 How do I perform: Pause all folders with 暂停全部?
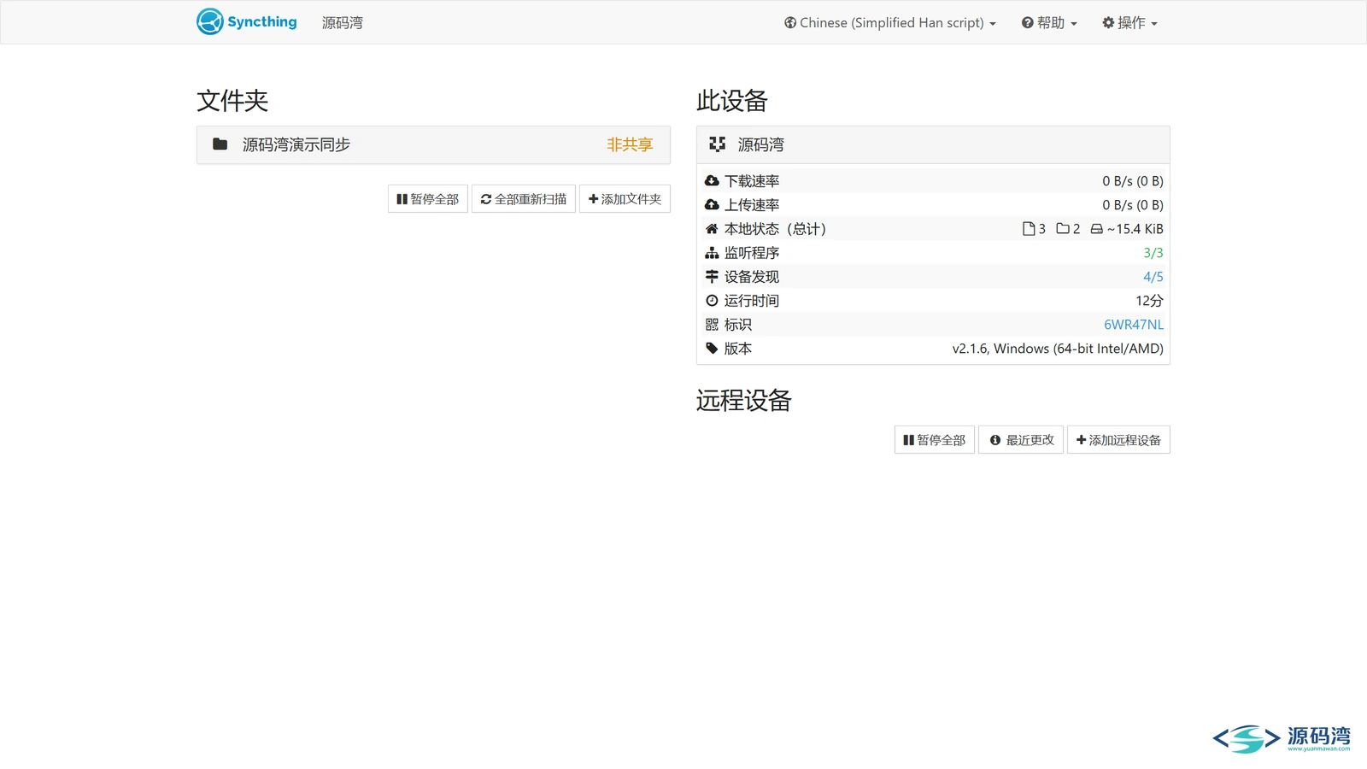point(428,199)
